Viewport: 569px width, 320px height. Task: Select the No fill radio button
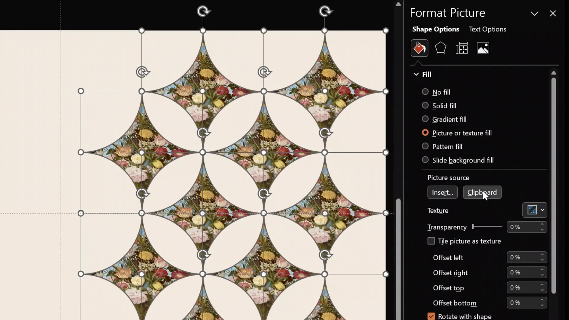click(425, 92)
